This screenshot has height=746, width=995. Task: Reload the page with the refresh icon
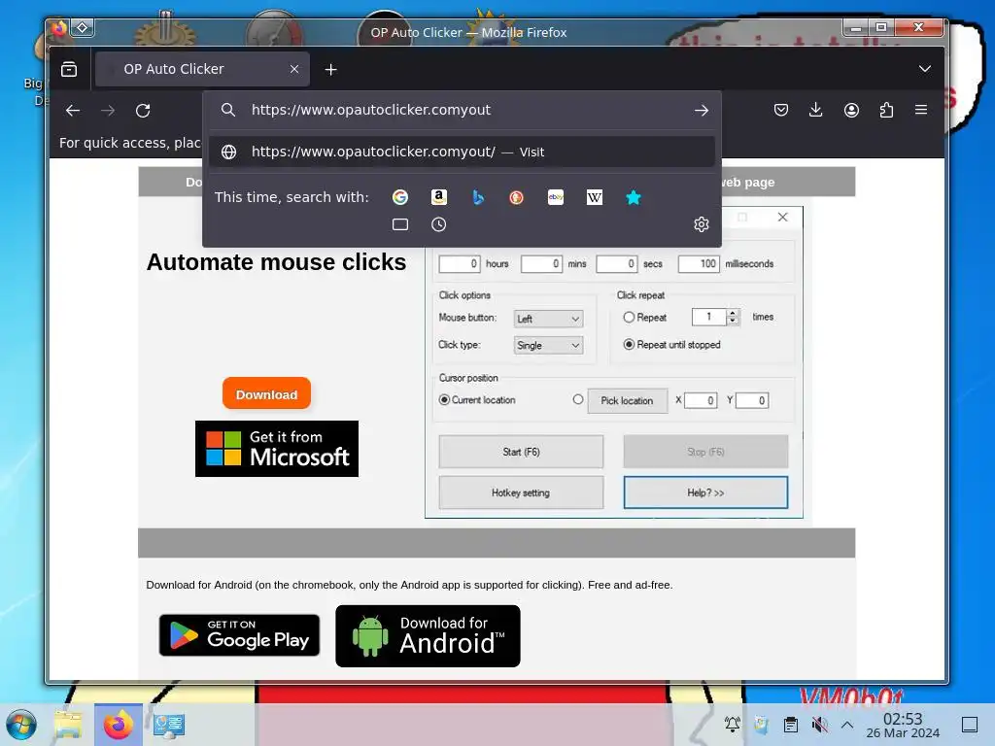tap(143, 111)
